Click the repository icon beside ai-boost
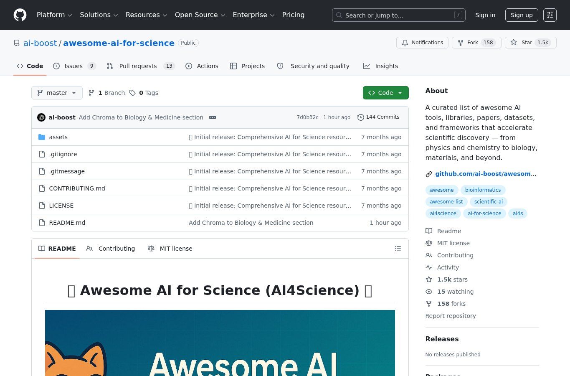The image size is (570, 376). 17,43
